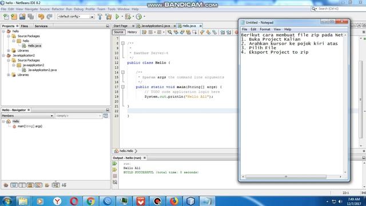
Task: Open the Refactor menu in NetBeans
Action: click(58, 9)
